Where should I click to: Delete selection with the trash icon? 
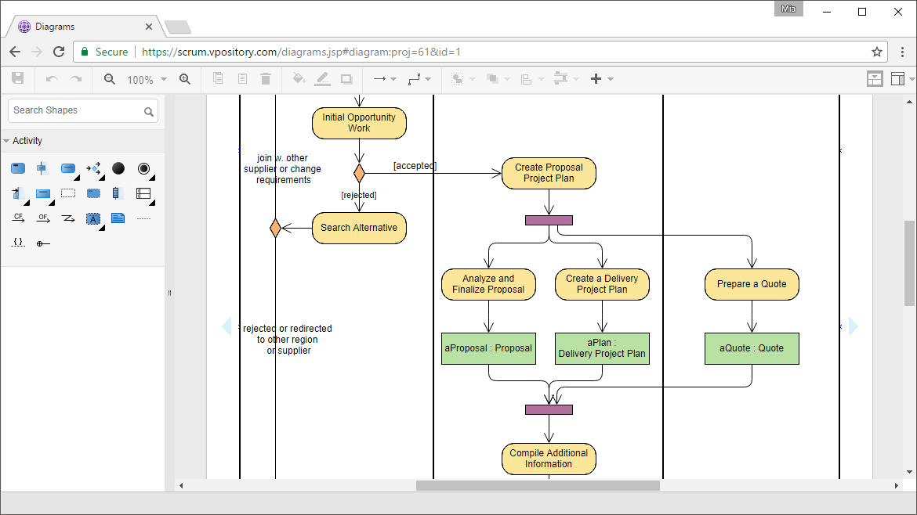coord(266,78)
